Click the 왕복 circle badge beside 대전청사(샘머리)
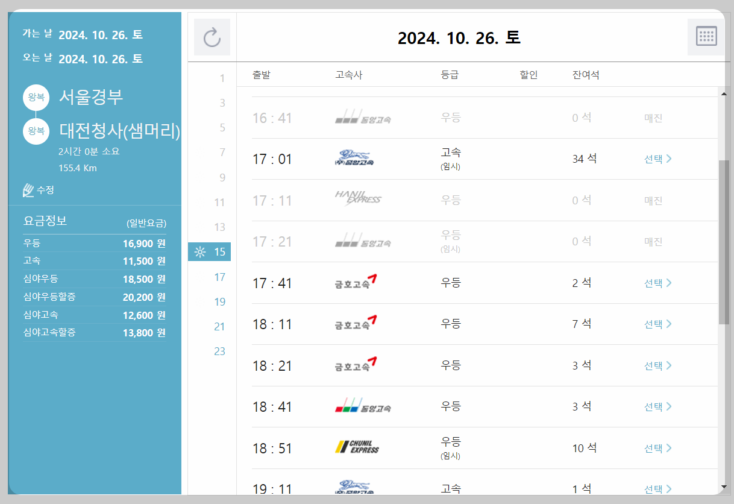Viewport: 734px width, 504px height. [x=36, y=131]
